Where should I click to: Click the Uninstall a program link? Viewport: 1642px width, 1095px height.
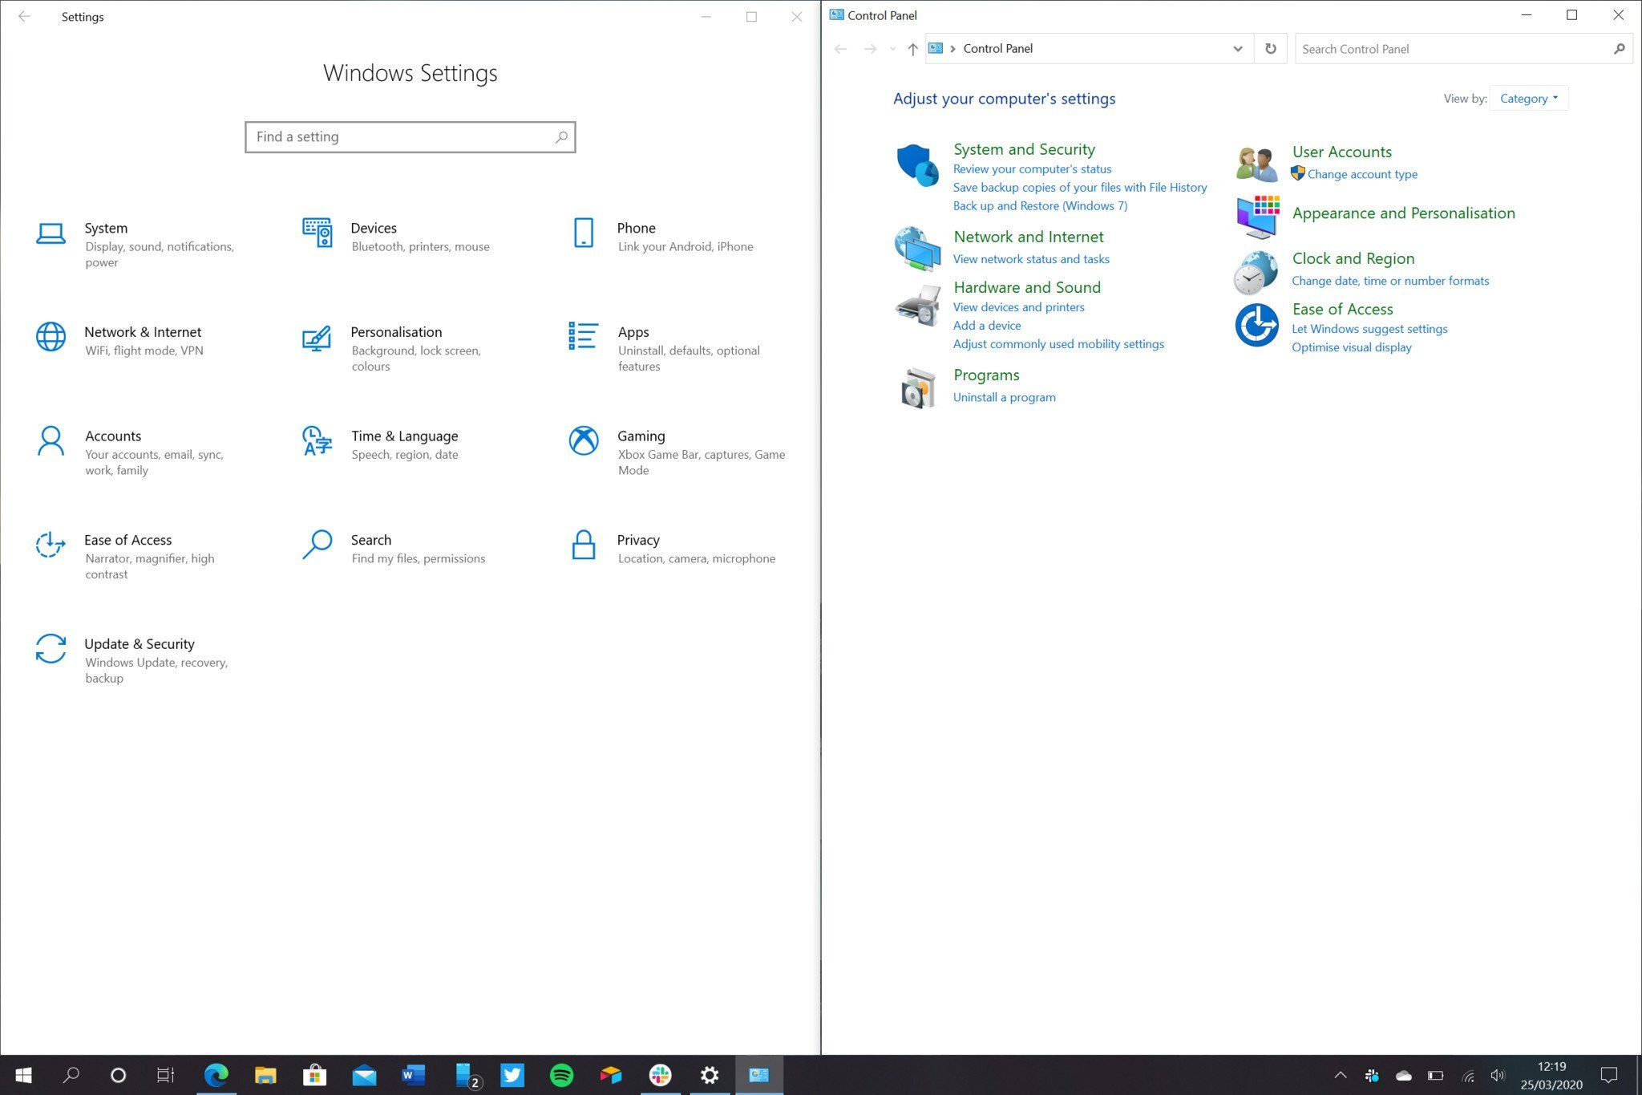coord(1004,397)
